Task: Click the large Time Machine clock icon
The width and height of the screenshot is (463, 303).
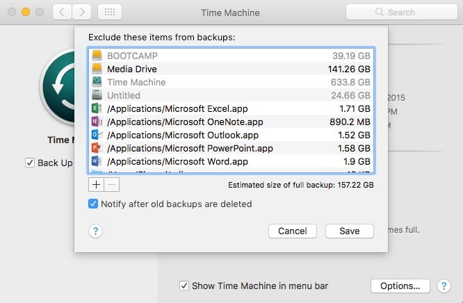Action: click(x=58, y=87)
